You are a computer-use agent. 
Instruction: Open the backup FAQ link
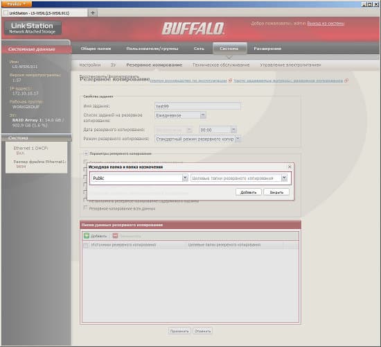[288, 81]
